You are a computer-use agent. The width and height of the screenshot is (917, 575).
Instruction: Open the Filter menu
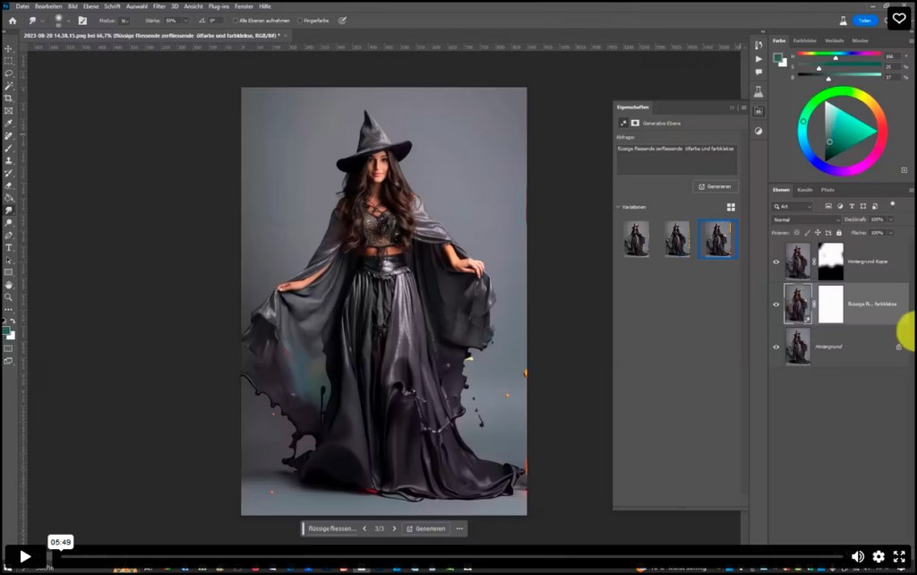click(x=159, y=6)
